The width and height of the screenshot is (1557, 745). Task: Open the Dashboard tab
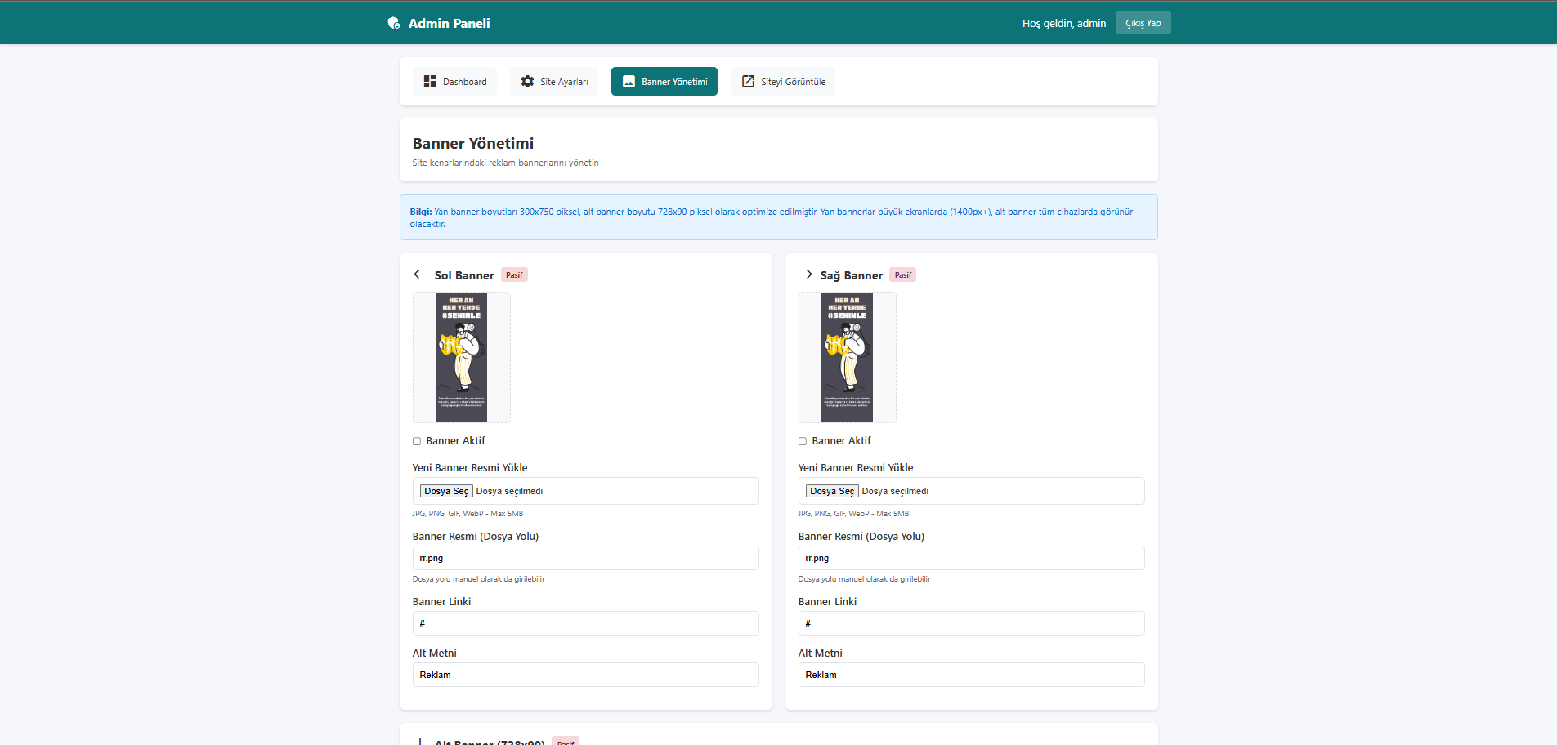point(454,82)
